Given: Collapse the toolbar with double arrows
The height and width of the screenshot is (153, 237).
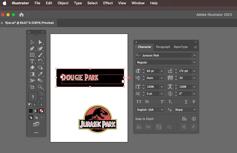Looking at the screenshot, I should [x=43, y=32].
